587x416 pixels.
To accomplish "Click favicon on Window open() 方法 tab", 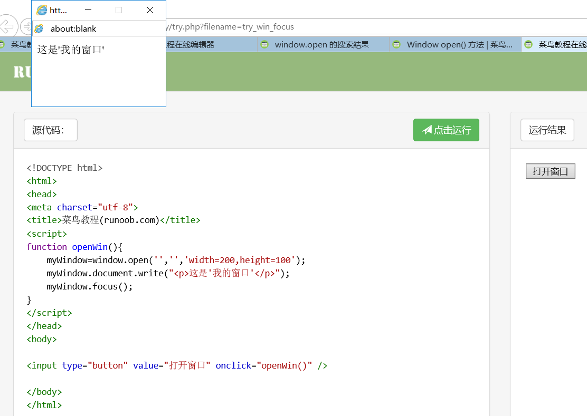I will click(396, 44).
